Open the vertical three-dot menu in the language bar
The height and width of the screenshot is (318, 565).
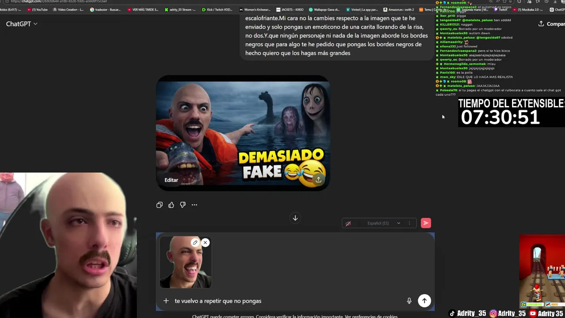409,223
